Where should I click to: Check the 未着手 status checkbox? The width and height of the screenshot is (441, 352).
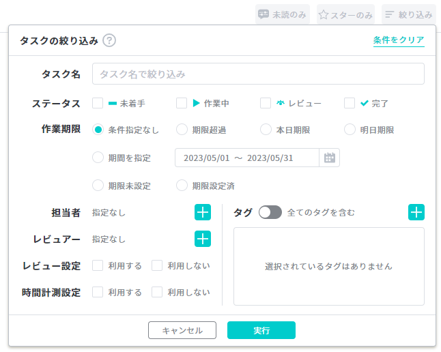98,103
